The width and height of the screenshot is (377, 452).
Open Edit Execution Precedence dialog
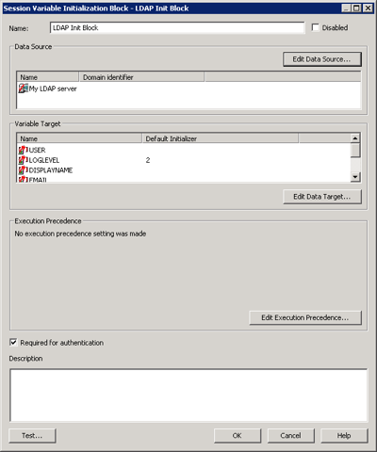point(305,317)
